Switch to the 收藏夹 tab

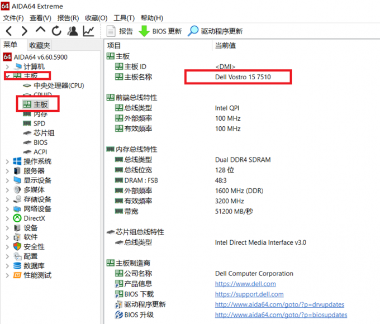tap(40, 45)
